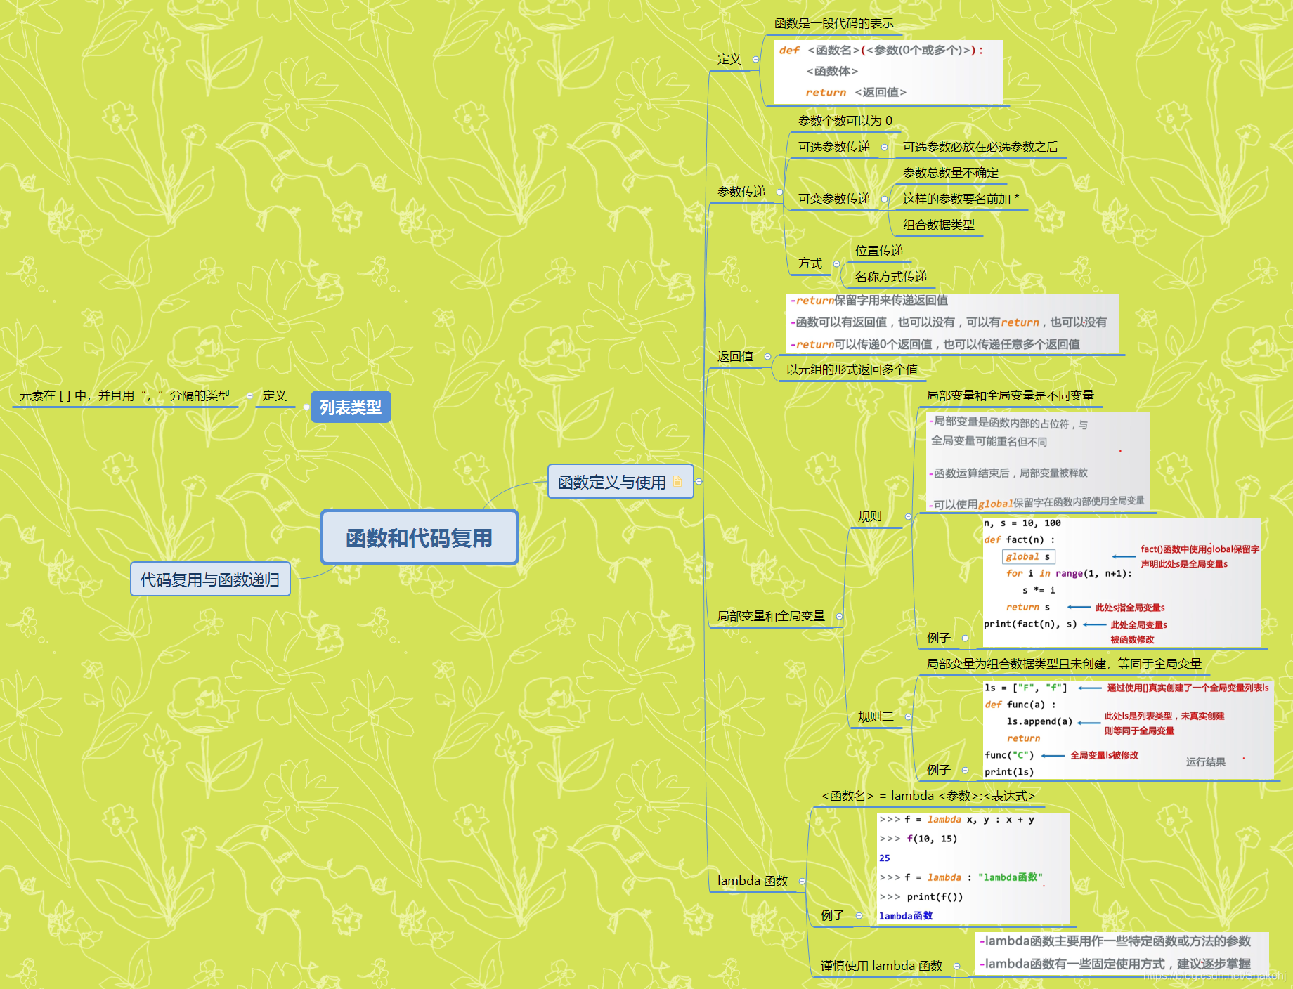The height and width of the screenshot is (989, 1293).
Task: Collapse the 返回值 branch
Action: coord(767,357)
